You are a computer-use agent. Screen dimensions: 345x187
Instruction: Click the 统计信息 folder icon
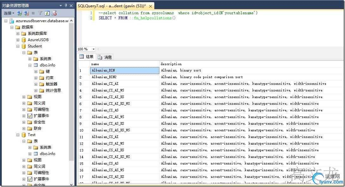[42, 90]
